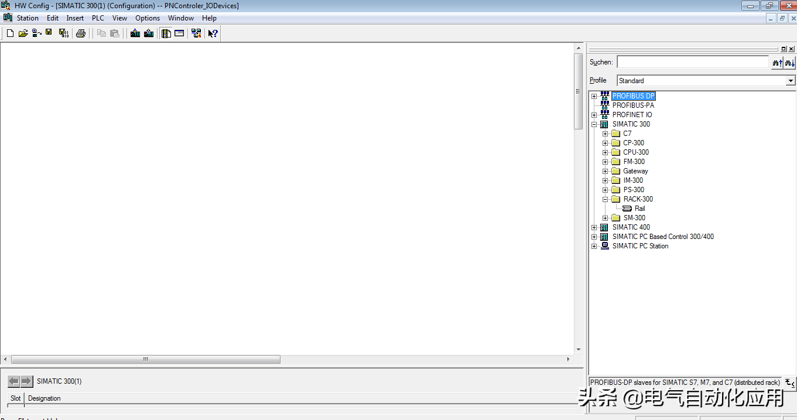This screenshot has height=420, width=797.
Task: Open the PLC menu
Action: pyautogui.click(x=98, y=18)
